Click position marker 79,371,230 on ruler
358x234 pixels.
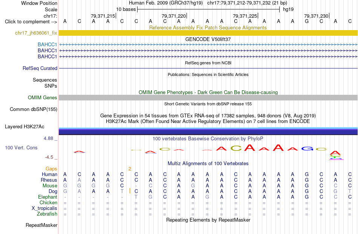point(316,16)
